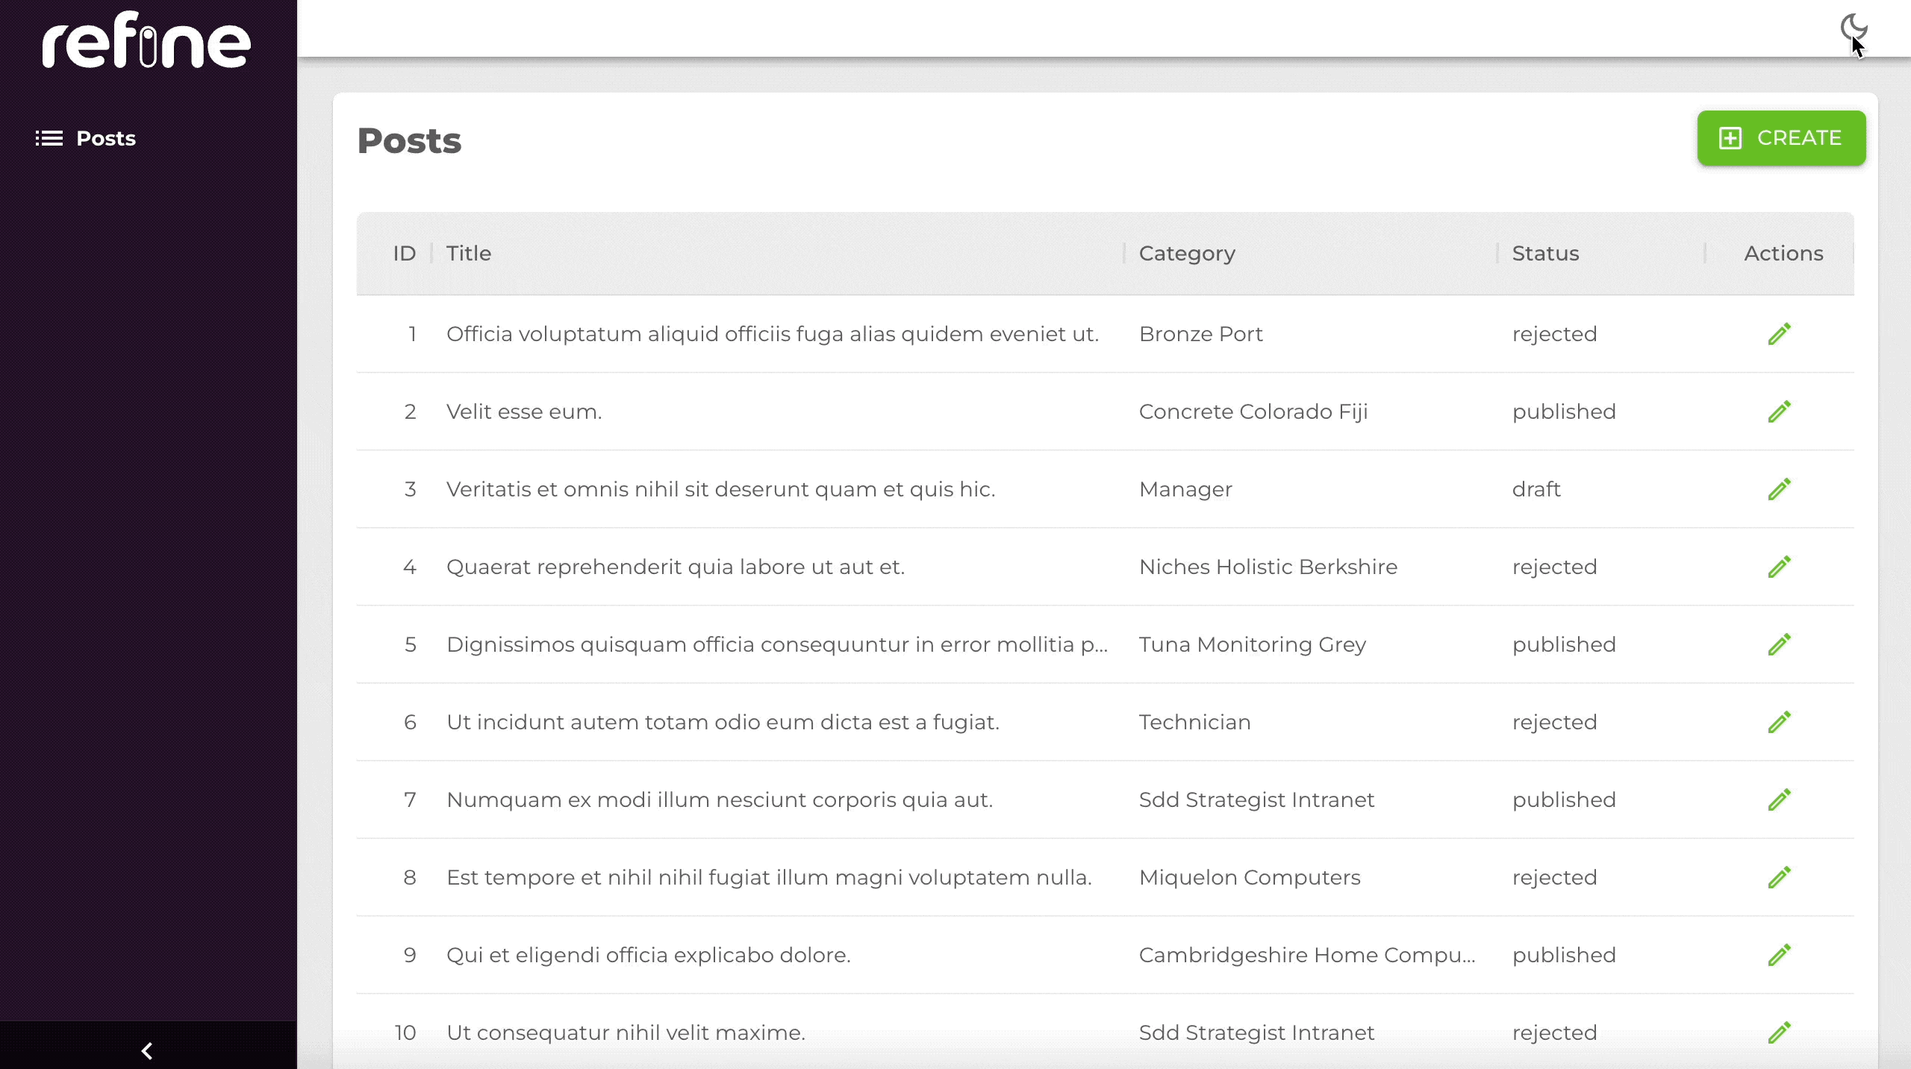Edit post 4 via pencil icon

click(x=1779, y=567)
